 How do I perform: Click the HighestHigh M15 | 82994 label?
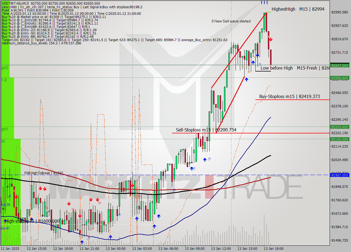coord(298,9)
